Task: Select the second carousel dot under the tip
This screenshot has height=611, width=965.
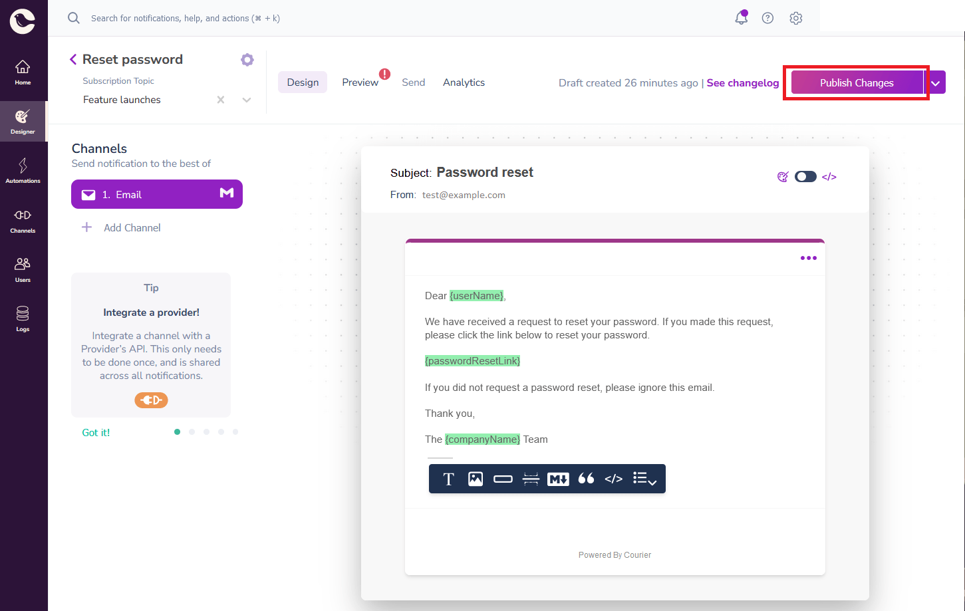Action: click(192, 431)
